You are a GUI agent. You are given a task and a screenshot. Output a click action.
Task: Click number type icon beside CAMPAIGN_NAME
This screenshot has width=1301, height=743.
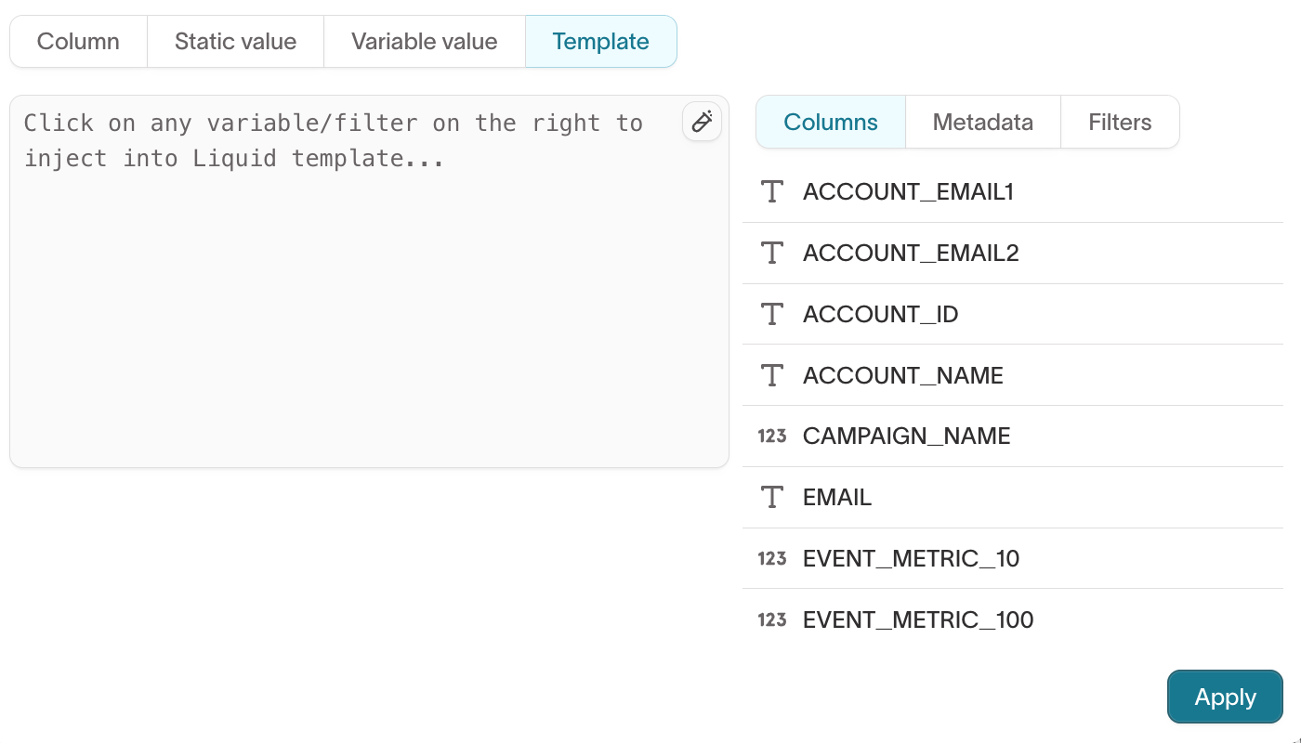pos(771,437)
